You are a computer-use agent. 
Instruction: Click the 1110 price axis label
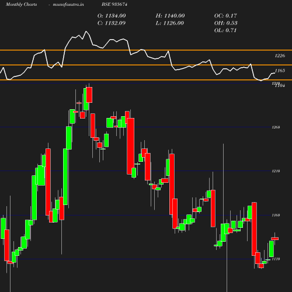pos(276,259)
